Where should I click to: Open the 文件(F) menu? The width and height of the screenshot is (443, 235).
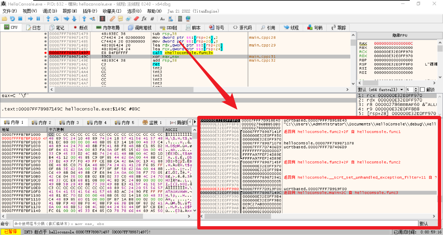(10, 11)
